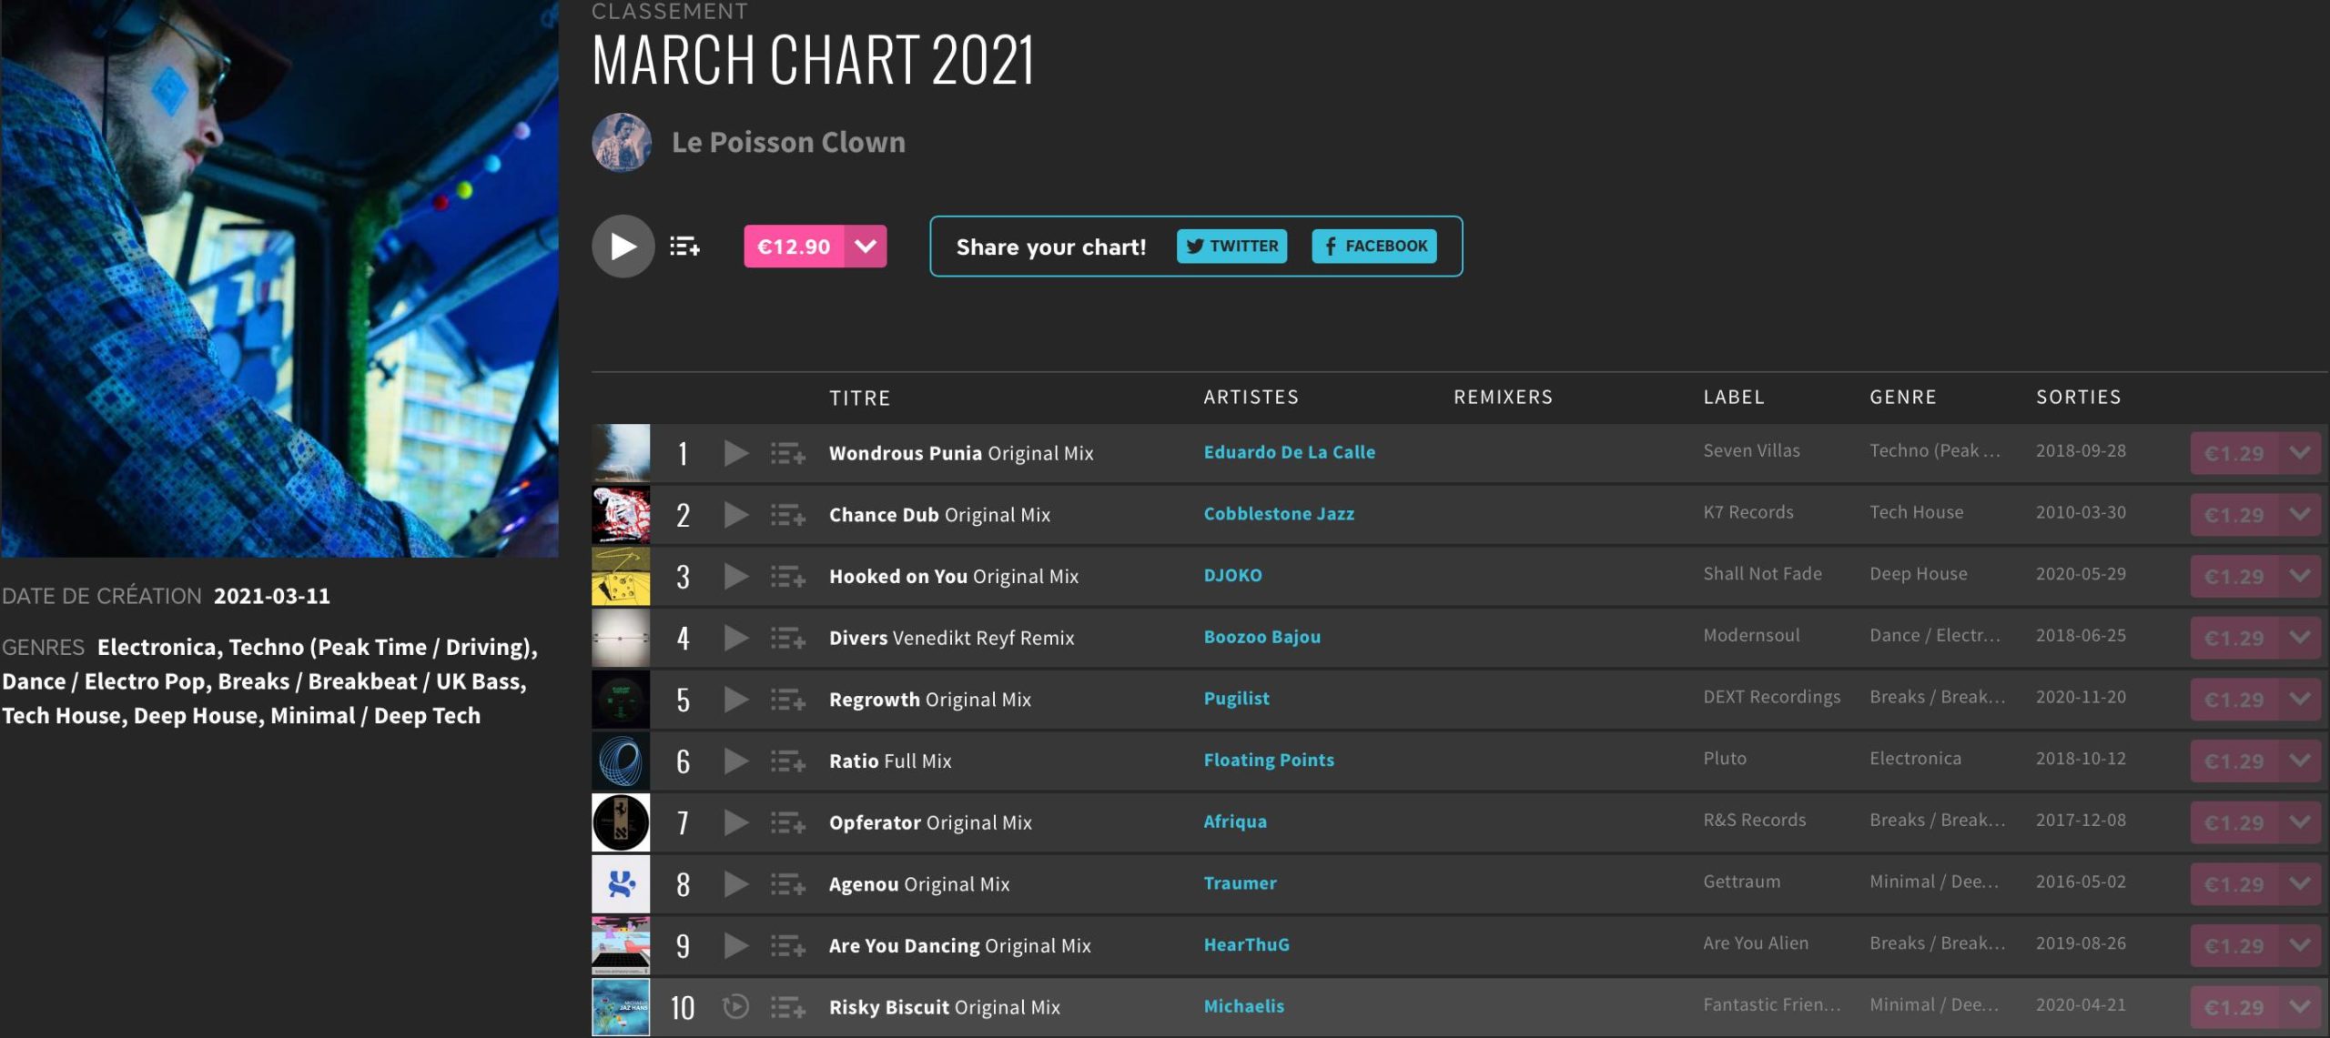Play Chance Dub track
Image resolution: width=2330 pixels, height=1038 pixels.
coord(735,515)
